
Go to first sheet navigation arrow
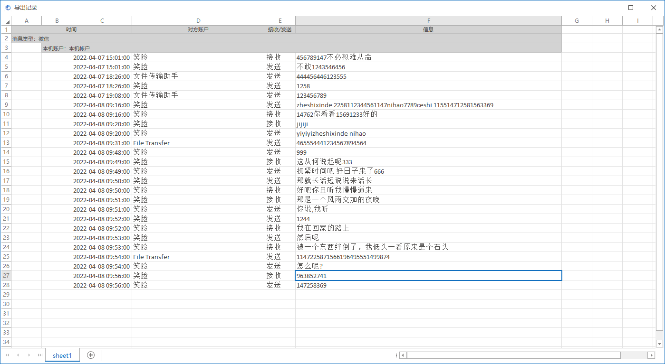pyautogui.click(x=7, y=355)
